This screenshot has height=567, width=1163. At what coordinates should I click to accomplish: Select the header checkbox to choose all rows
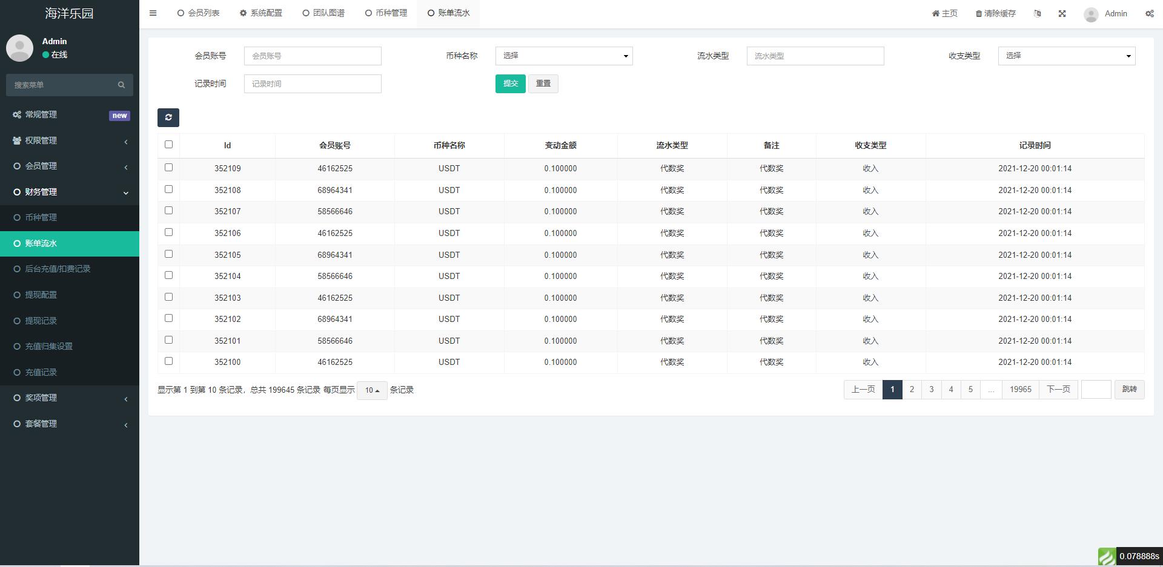tap(168, 145)
